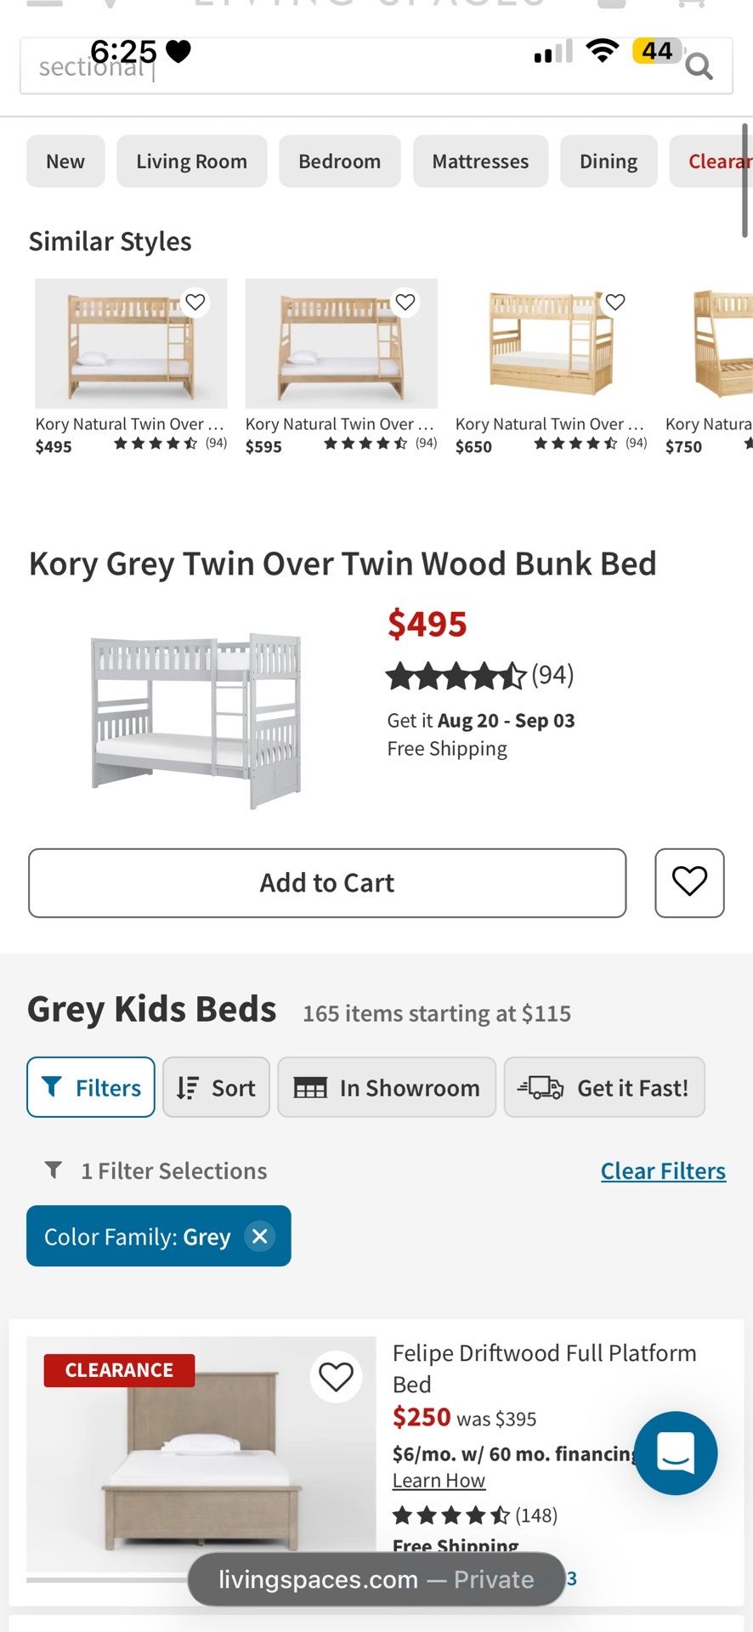753x1632 pixels.
Task: Select the Living Room category tab
Action: pyautogui.click(x=192, y=161)
